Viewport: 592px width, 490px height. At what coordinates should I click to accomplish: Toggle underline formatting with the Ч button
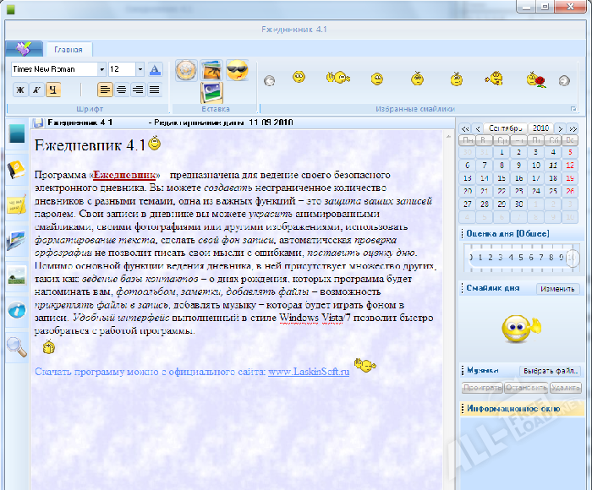coord(53,90)
